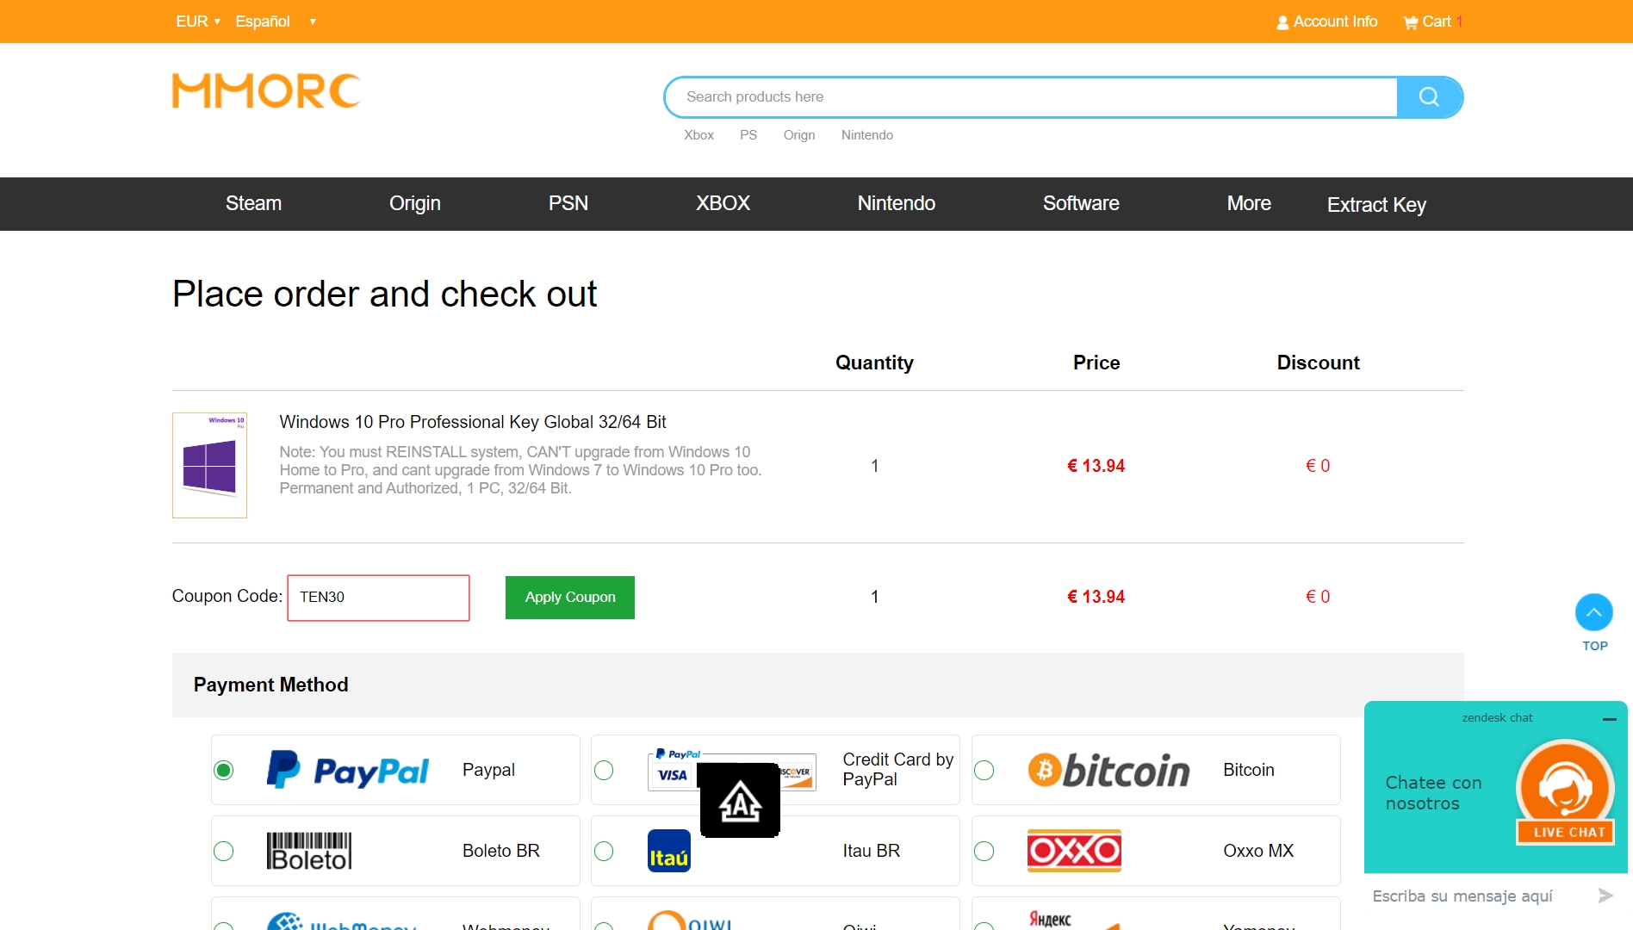Viewport: 1633px width, 930px height.
Task: Click the Bitcoin label text
Action: point(1248,770)
